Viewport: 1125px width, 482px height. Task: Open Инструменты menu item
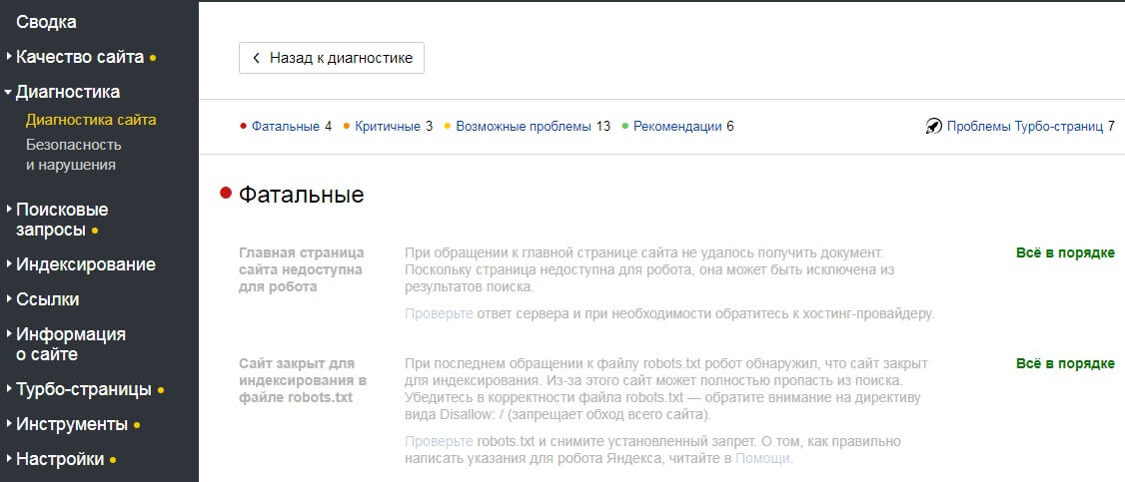click(72, 425)
